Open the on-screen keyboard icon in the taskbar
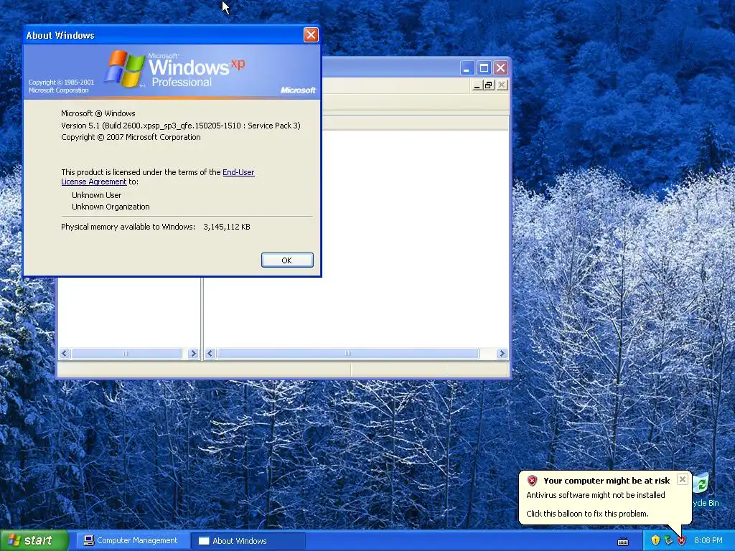The height and width of the screenshot is (551, 735). pyautogui.click(x=623, y=542)
